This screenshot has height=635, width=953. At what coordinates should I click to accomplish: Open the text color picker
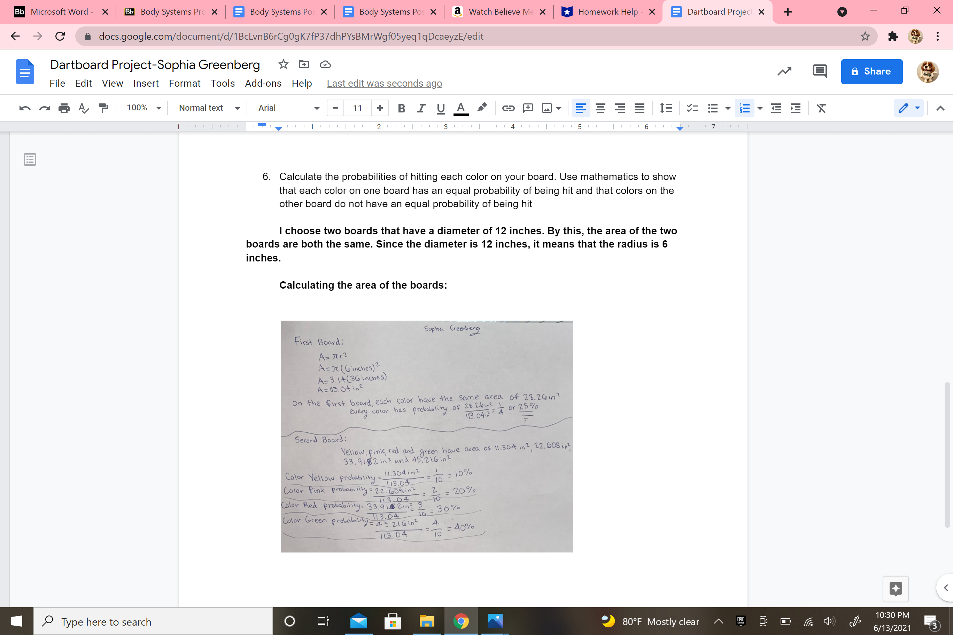pos(461,108)
